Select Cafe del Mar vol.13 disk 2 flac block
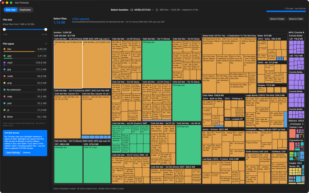The image size is (309, 193). [68, 65]
